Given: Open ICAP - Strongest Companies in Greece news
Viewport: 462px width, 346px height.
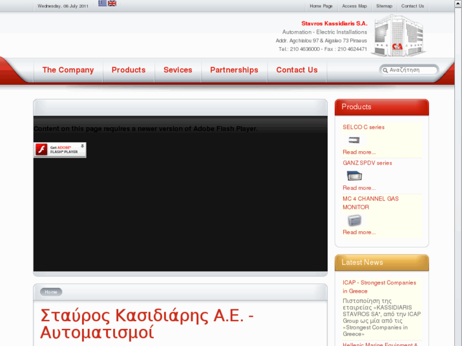Looking at the screenshot, I should 379,287.
